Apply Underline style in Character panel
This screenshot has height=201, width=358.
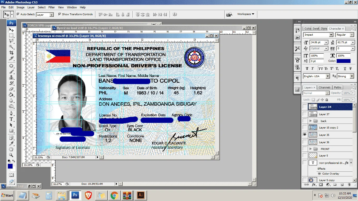click(x=344, y=69)
